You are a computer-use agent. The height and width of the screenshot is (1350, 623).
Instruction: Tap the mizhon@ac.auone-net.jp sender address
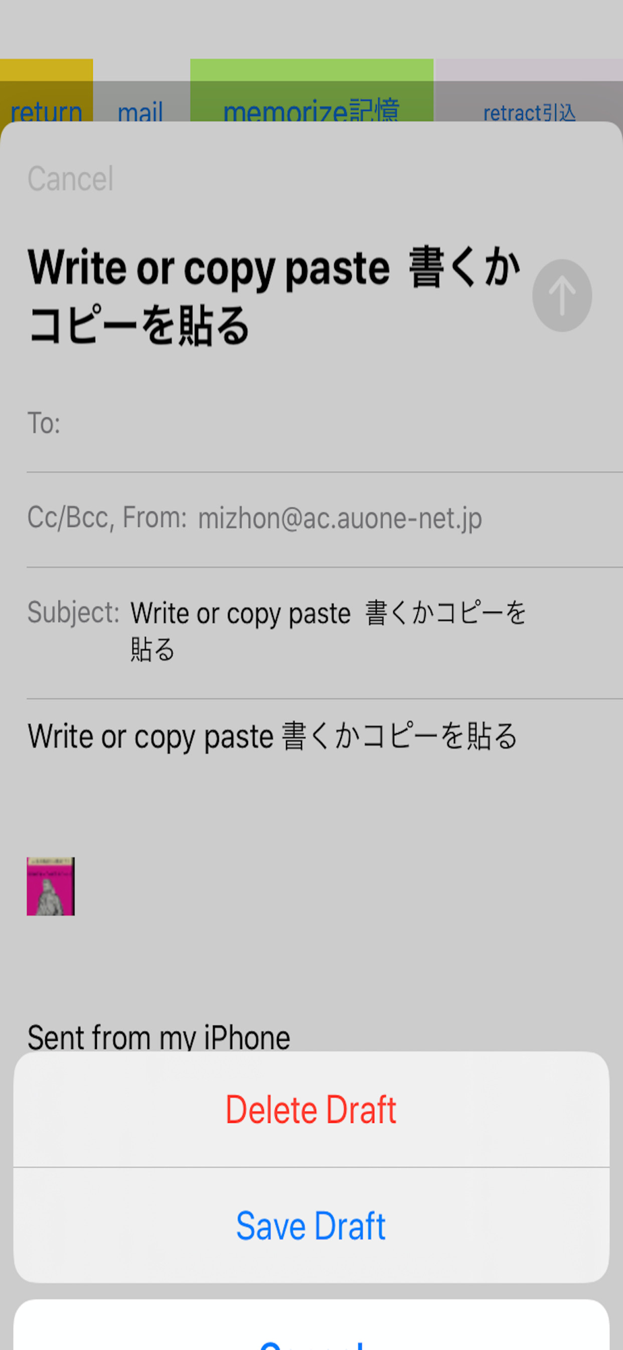point(340,518)
